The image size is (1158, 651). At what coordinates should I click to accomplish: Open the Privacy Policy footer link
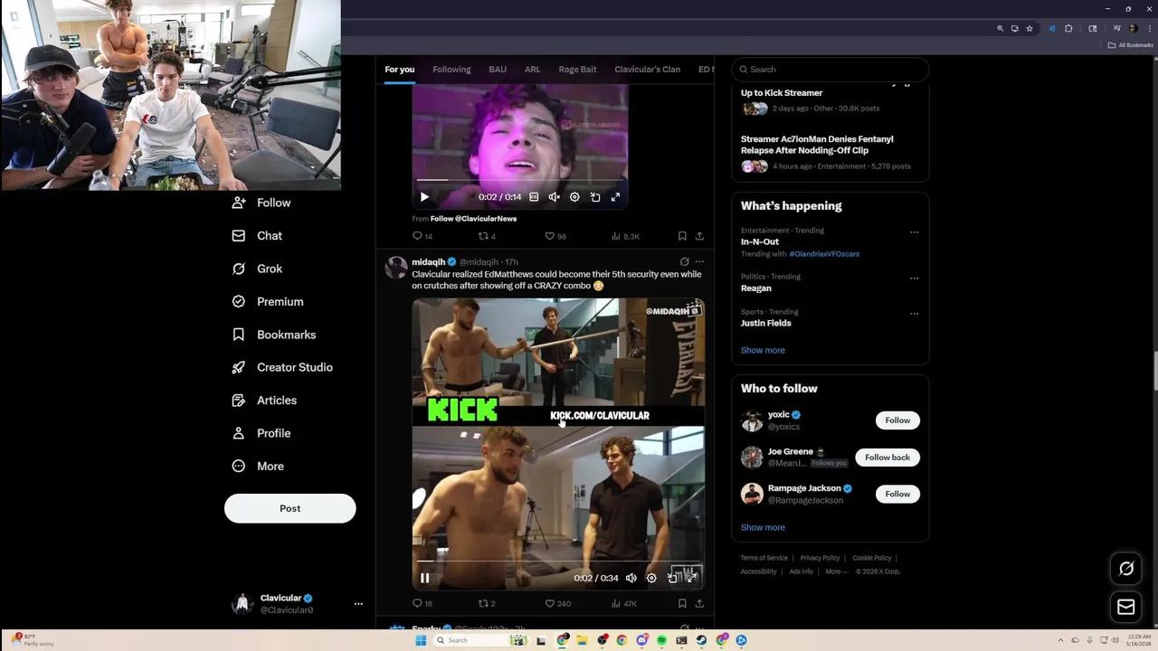coord(821,558)
